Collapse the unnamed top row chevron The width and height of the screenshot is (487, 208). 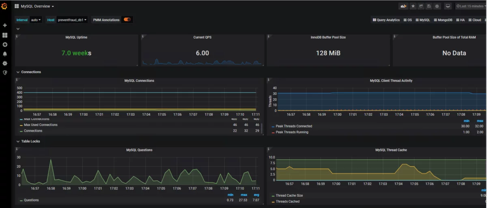click(x=18, y=29)
